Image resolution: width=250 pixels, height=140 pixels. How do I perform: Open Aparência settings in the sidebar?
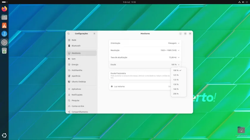82,76
